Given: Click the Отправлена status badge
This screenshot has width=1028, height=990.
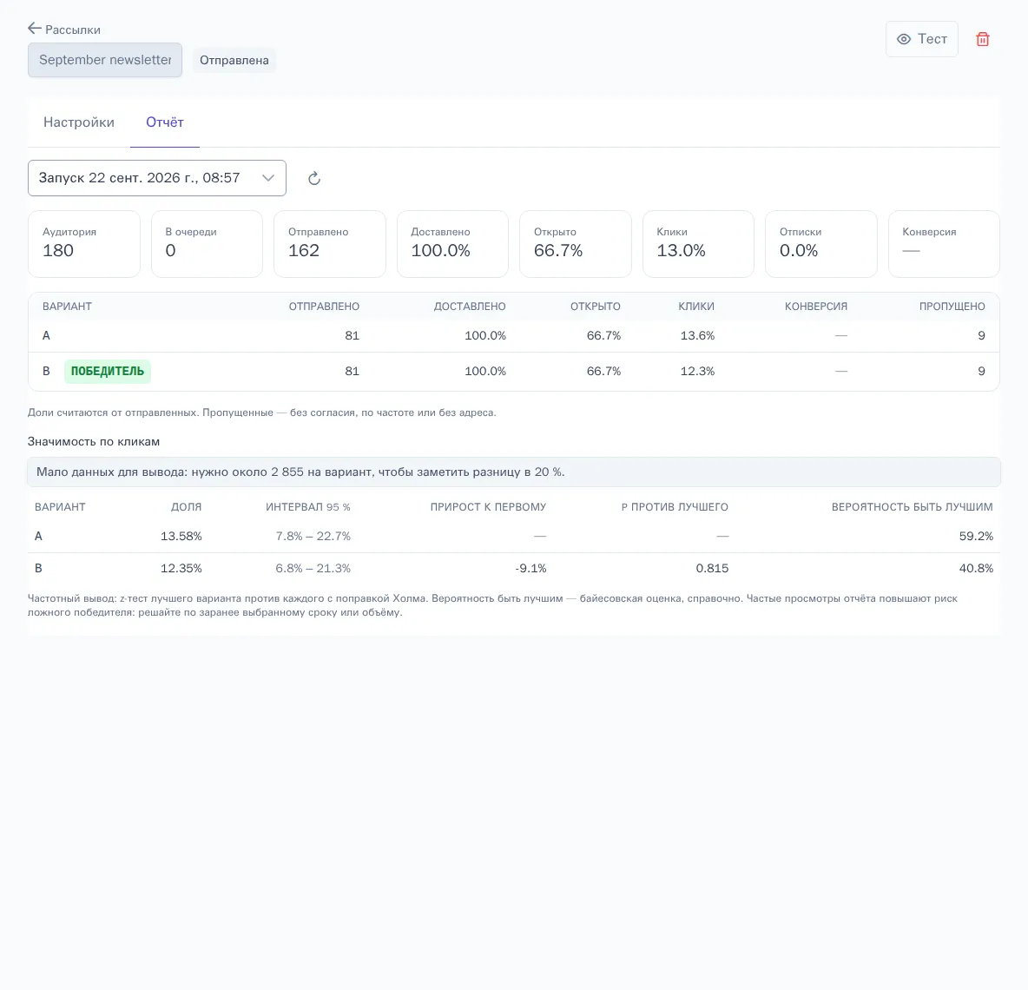Looking at the screenshot, I should (x=234, y=60).
